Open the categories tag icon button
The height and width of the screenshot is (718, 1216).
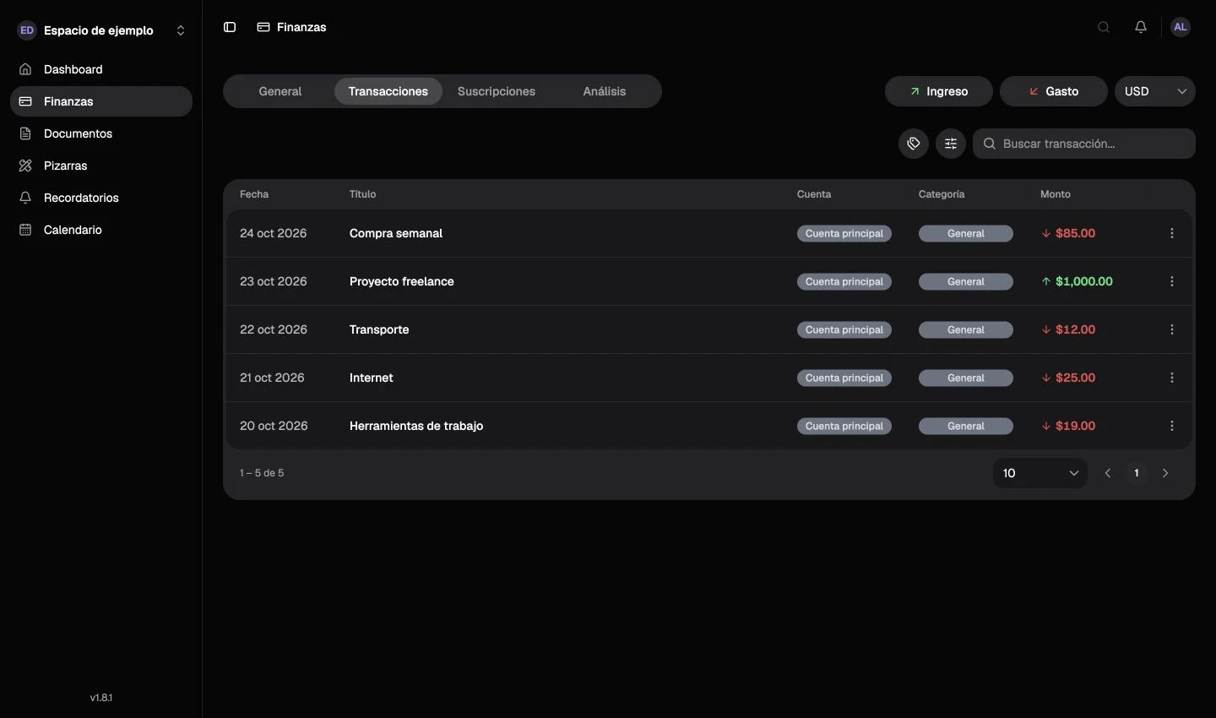tap(914, 144)
